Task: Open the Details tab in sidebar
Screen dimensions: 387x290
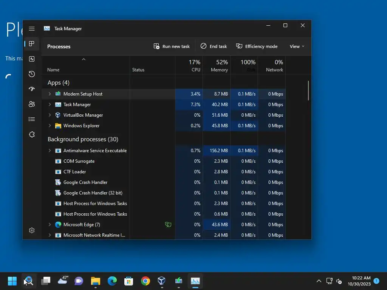Action: coord(32,119)
